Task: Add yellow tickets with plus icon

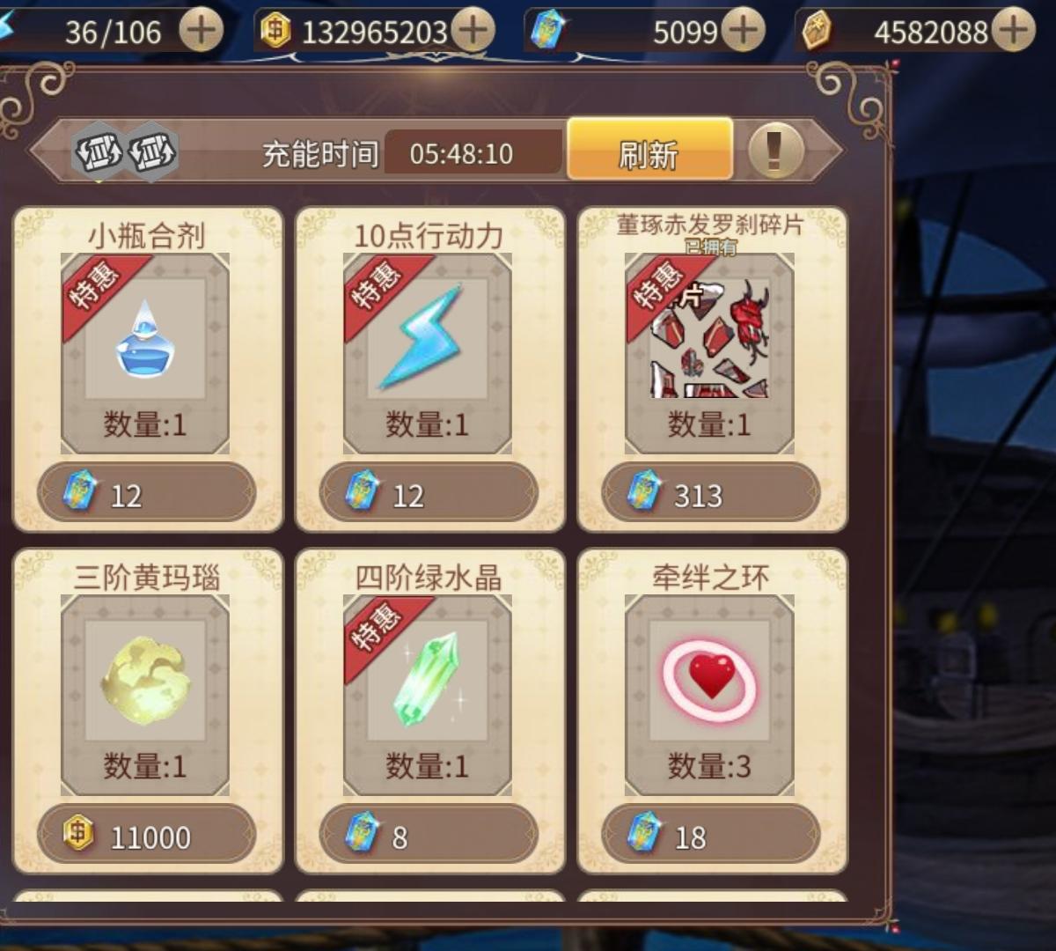Action: point(1014,32)
